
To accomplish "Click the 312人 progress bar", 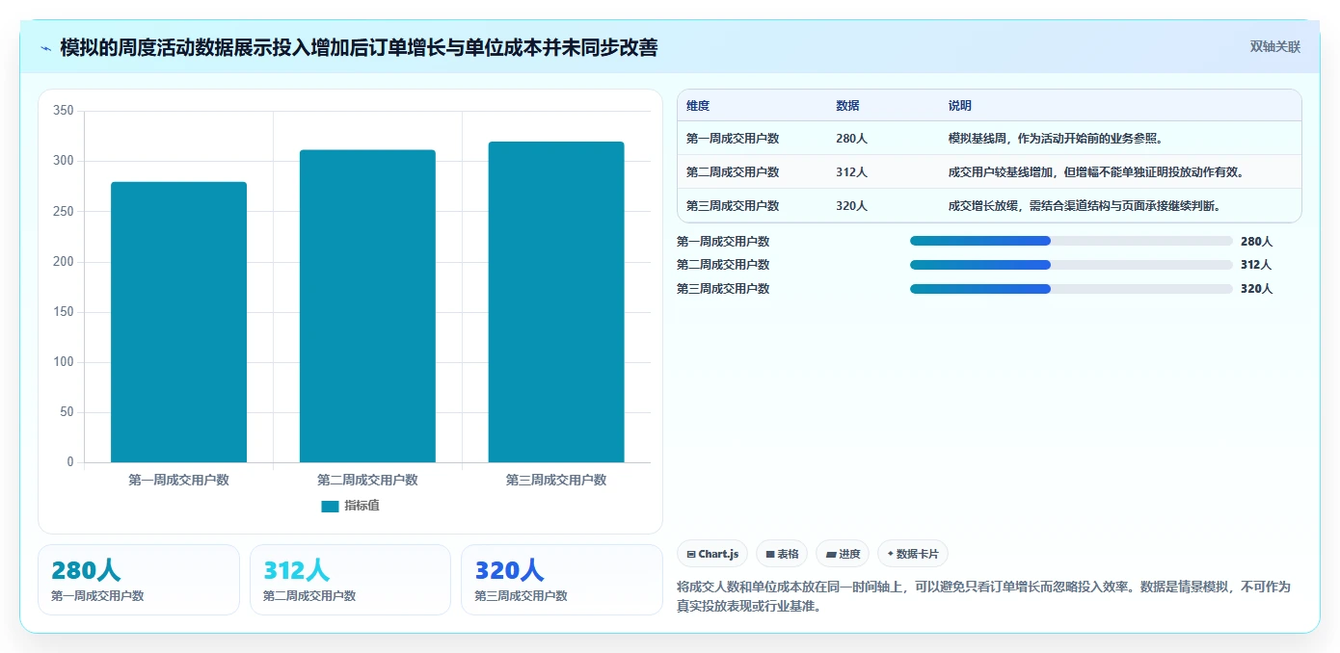I will [x=1071, y=265].
